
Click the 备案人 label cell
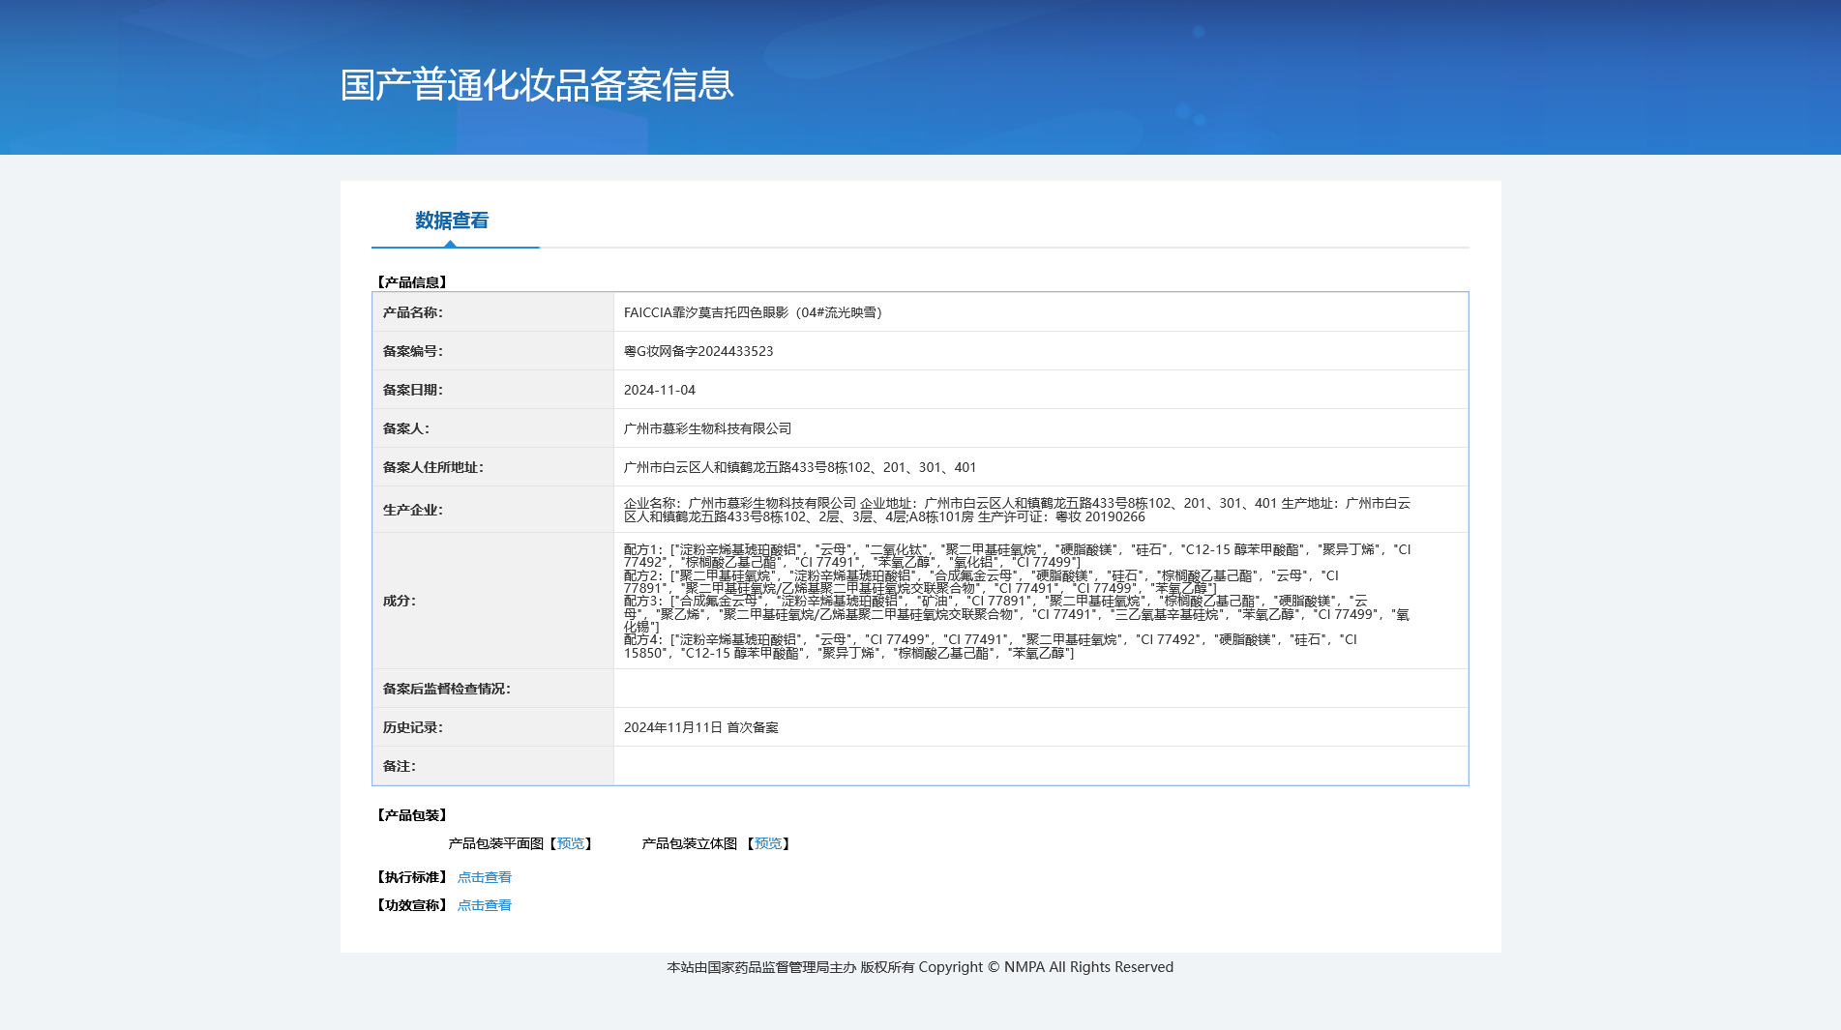[493, 428]
